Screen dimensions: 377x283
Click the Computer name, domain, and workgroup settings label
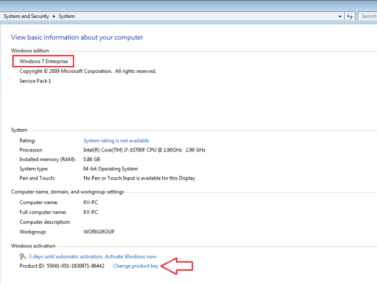point(67,192)
